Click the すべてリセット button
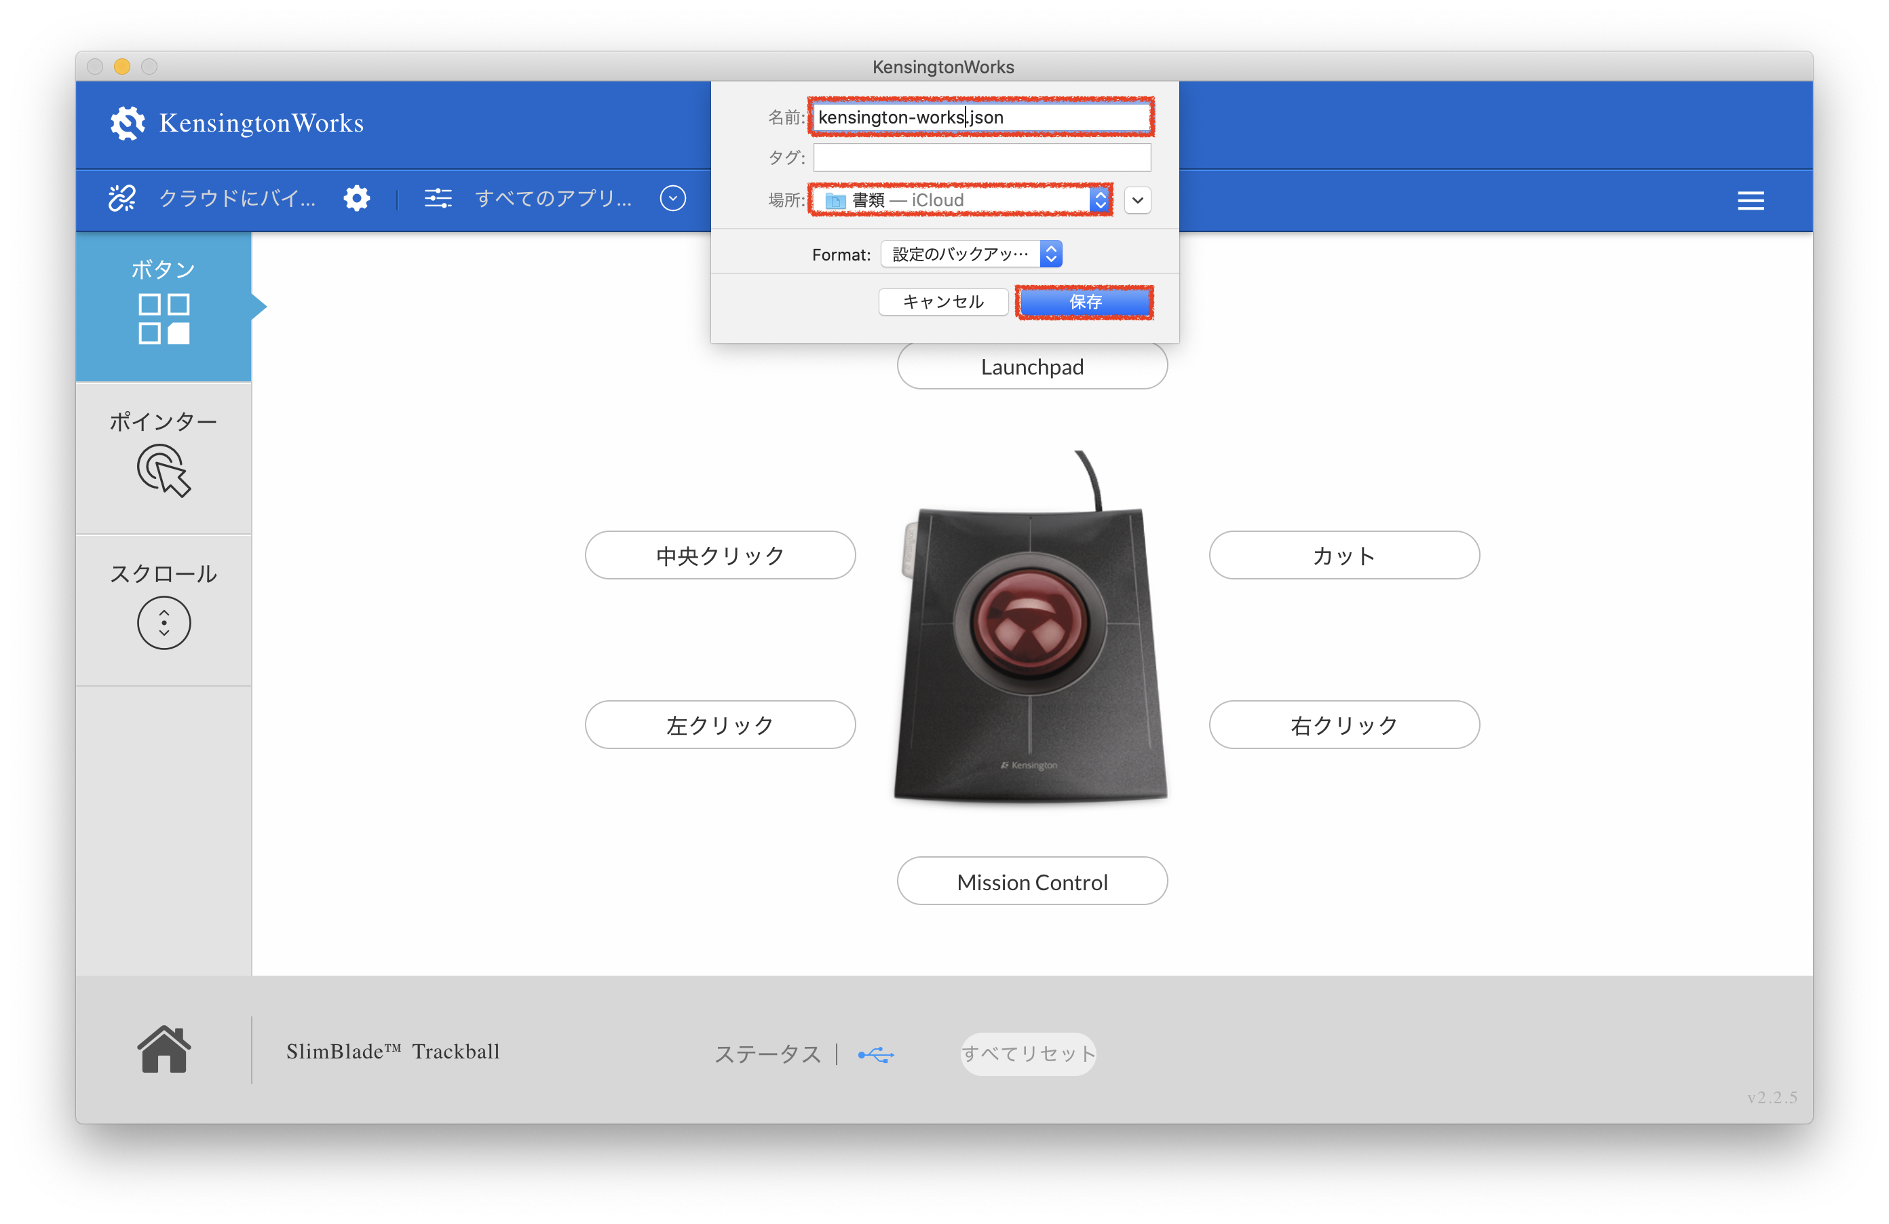 pos(1028,1054)
